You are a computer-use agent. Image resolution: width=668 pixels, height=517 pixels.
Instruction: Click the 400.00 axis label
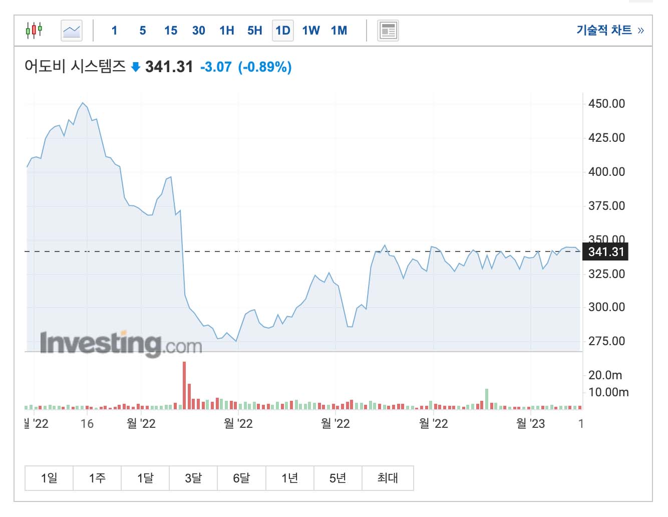coord(606,172)
